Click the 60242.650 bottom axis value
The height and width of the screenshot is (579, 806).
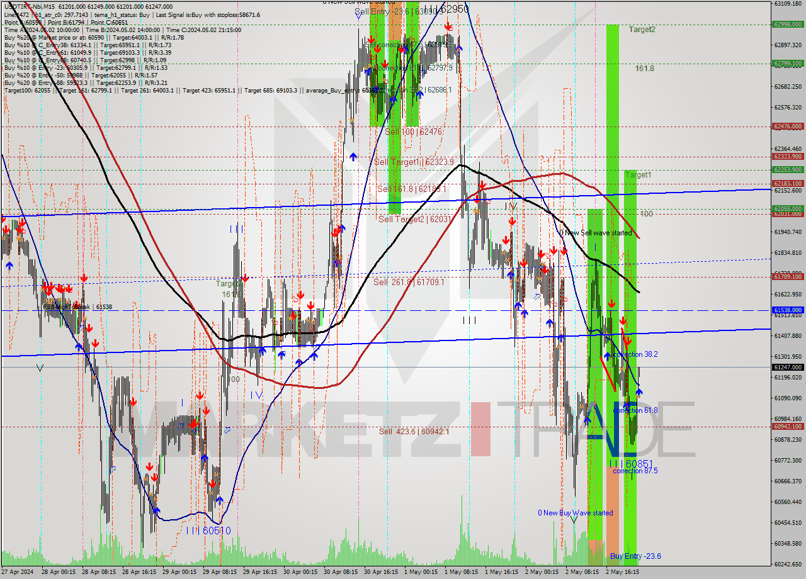[787, 564]
